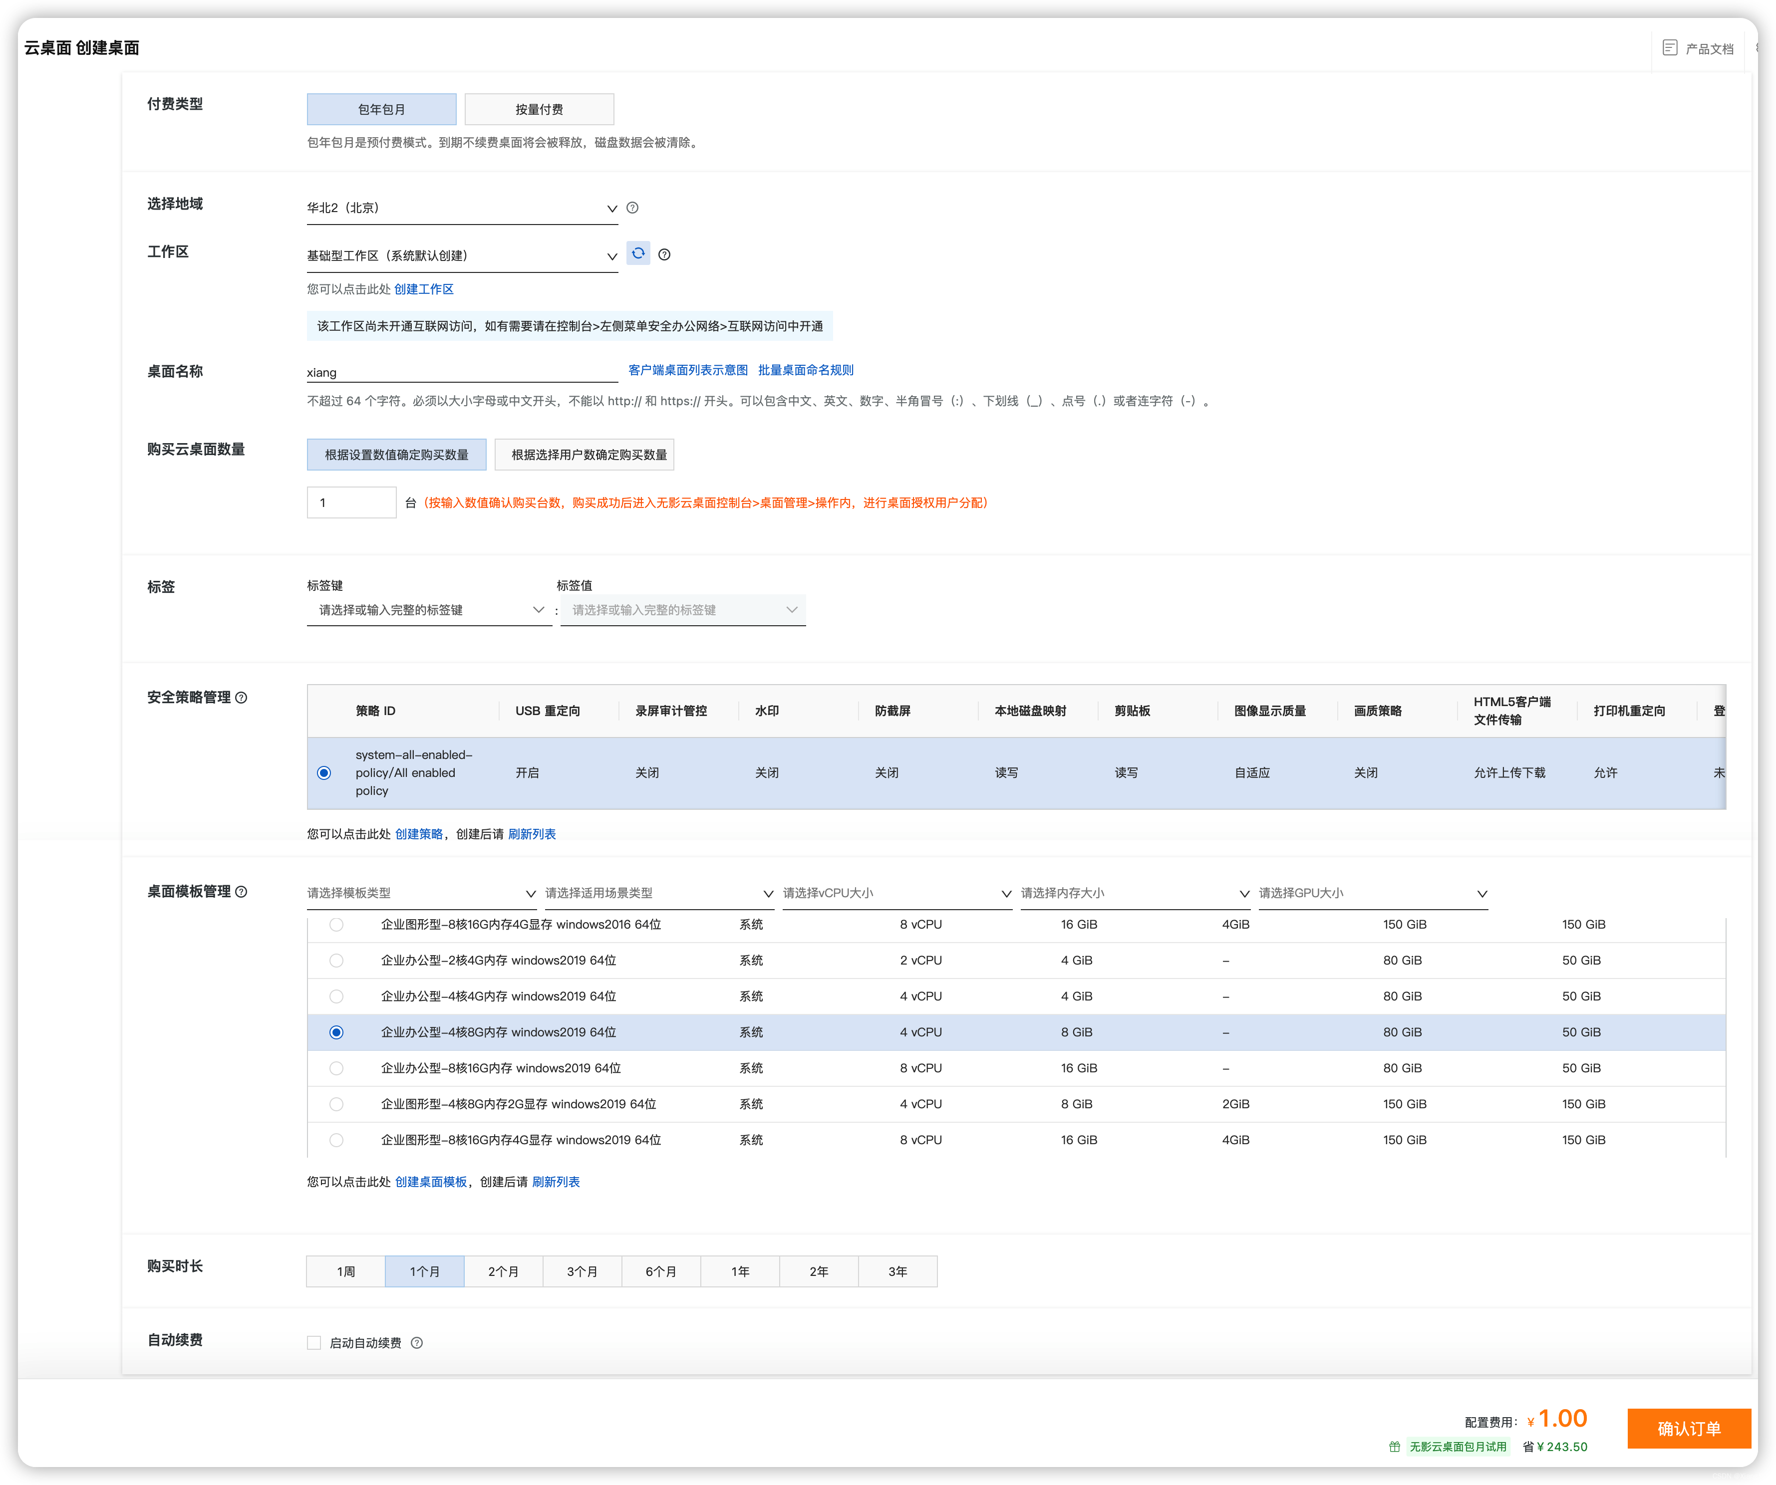Click the gift icon beside trial label

[1395, 1447]
